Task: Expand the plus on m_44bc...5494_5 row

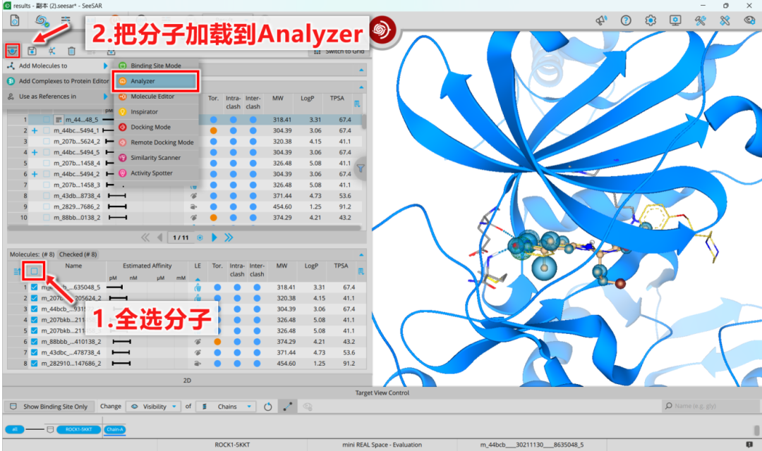Action: point(35,152)
